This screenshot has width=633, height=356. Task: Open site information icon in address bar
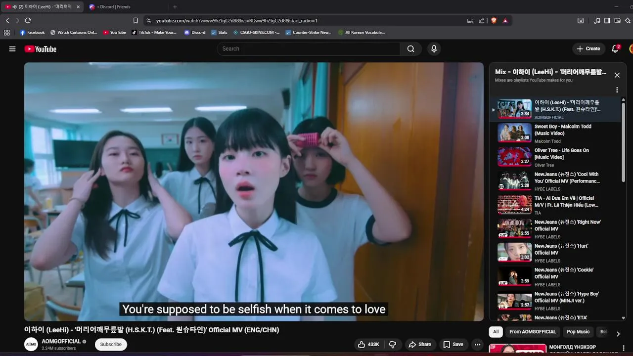pos(149,21)
